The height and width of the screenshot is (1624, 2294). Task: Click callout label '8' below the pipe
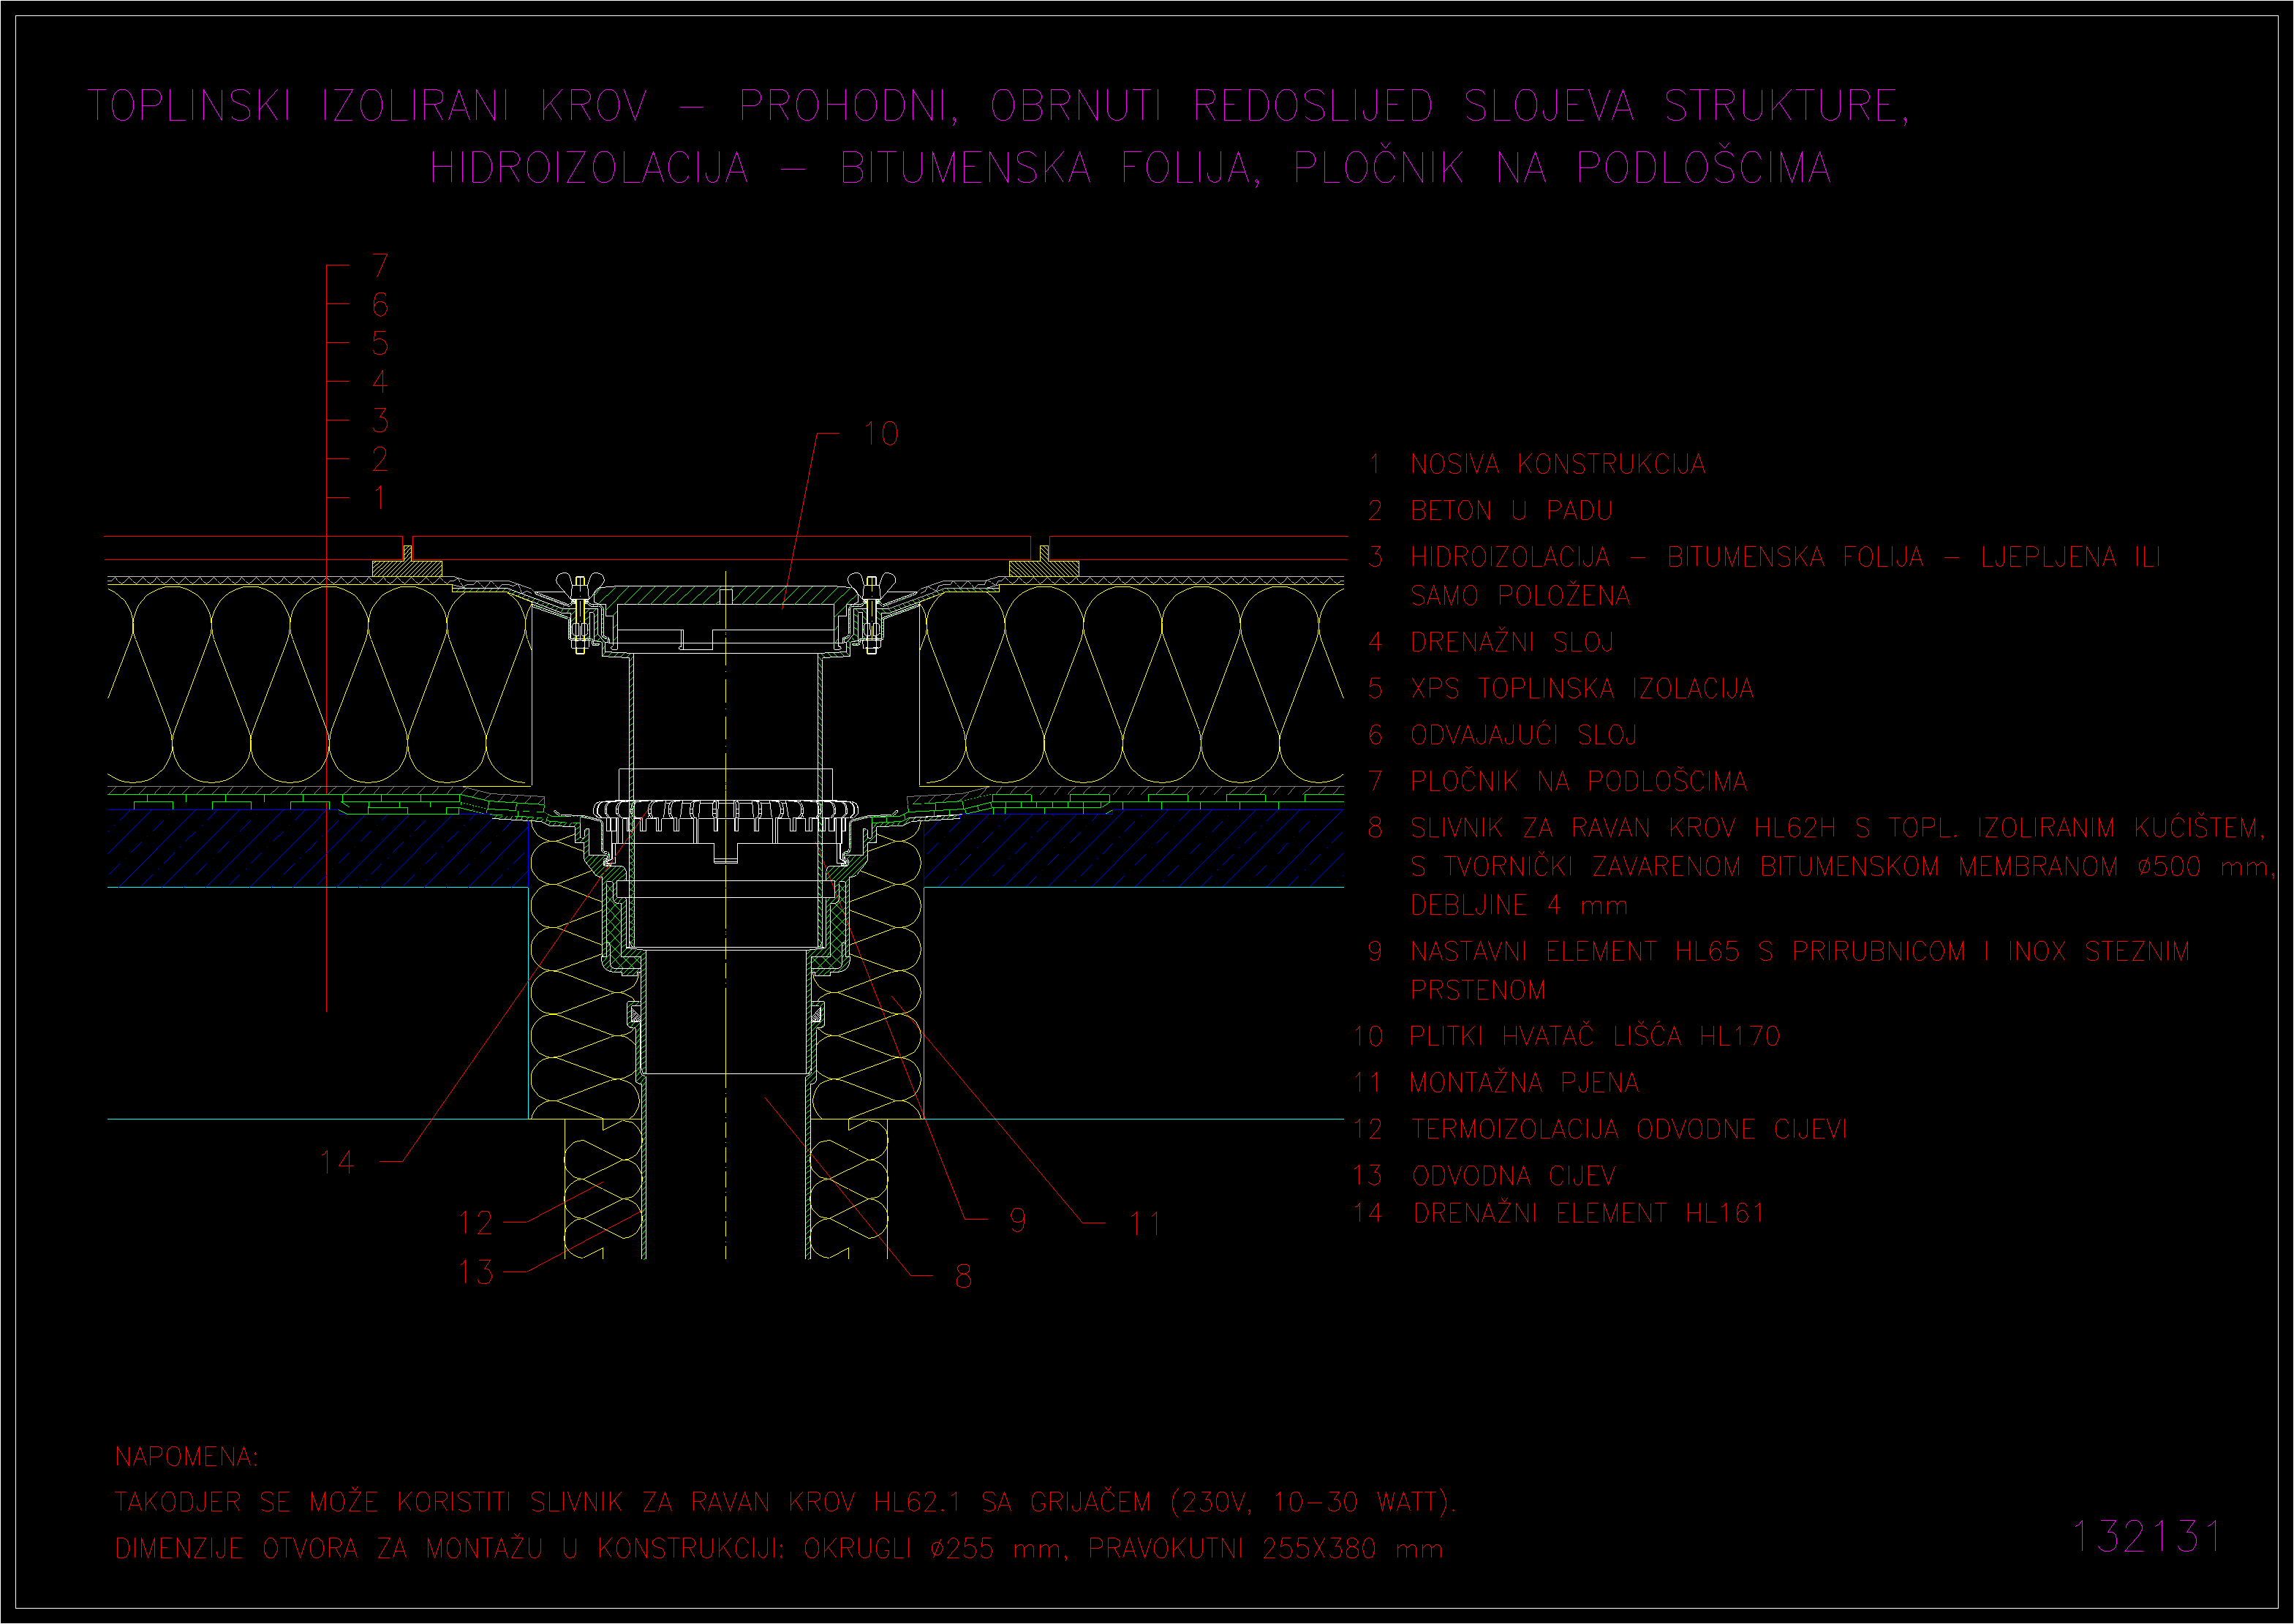tap(963, 1276)
